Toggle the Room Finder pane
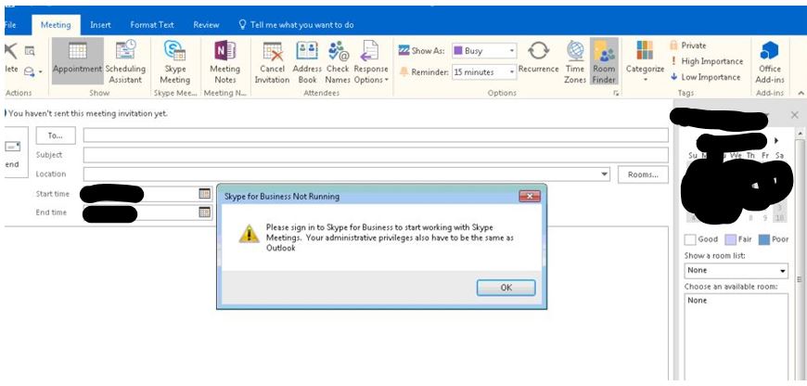Image resolution: width=807 pixels, height=386 pixels. click(x=604, y=60)
